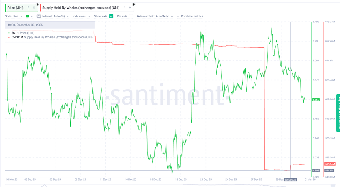Enable the Pin axis checkbox
Viewport: 340px width, 187px height.
(x=131, y=16)
